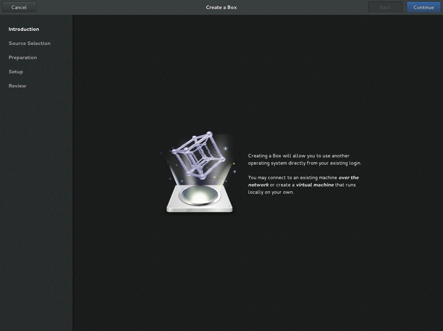Click the disabled Back button
The image size is (443, 331).
coord(385,7)
